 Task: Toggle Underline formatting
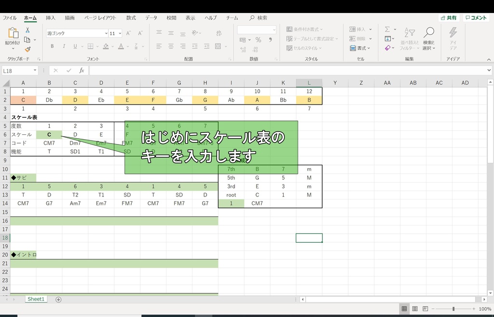75,46
